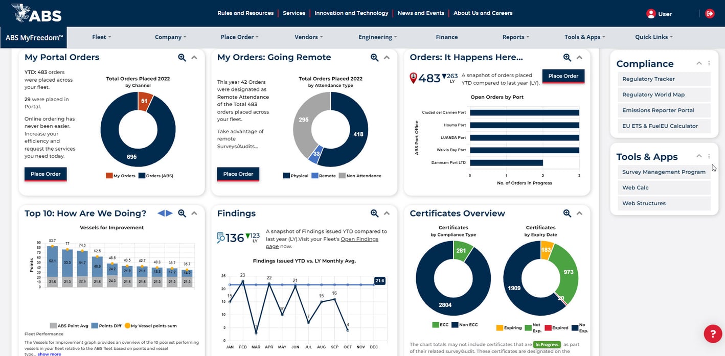Click the red logout icon
Screen dimensions: 725x356
pyautogui.click(x=710, y=14)
